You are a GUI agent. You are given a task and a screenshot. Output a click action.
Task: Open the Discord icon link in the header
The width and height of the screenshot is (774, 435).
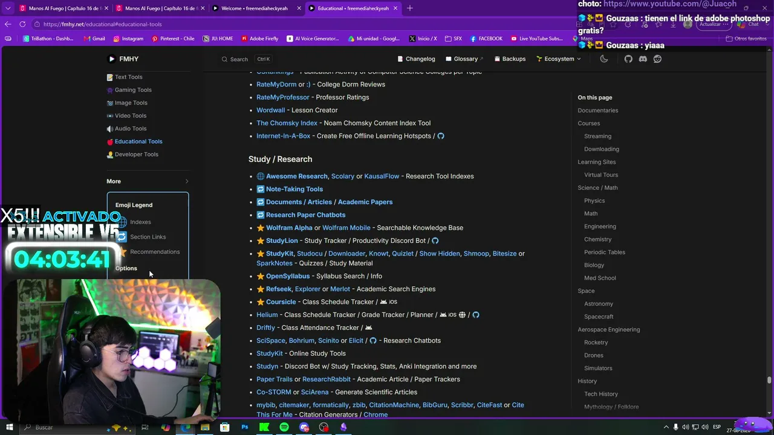pyautogui.click(x=643, y=59)
